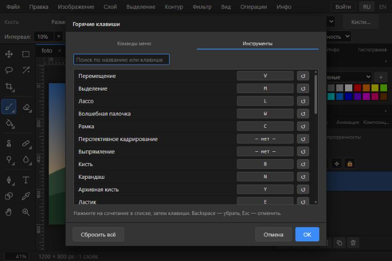392x261 pixels.
Task: Click the Войти login button
Action: click(343, 7)
